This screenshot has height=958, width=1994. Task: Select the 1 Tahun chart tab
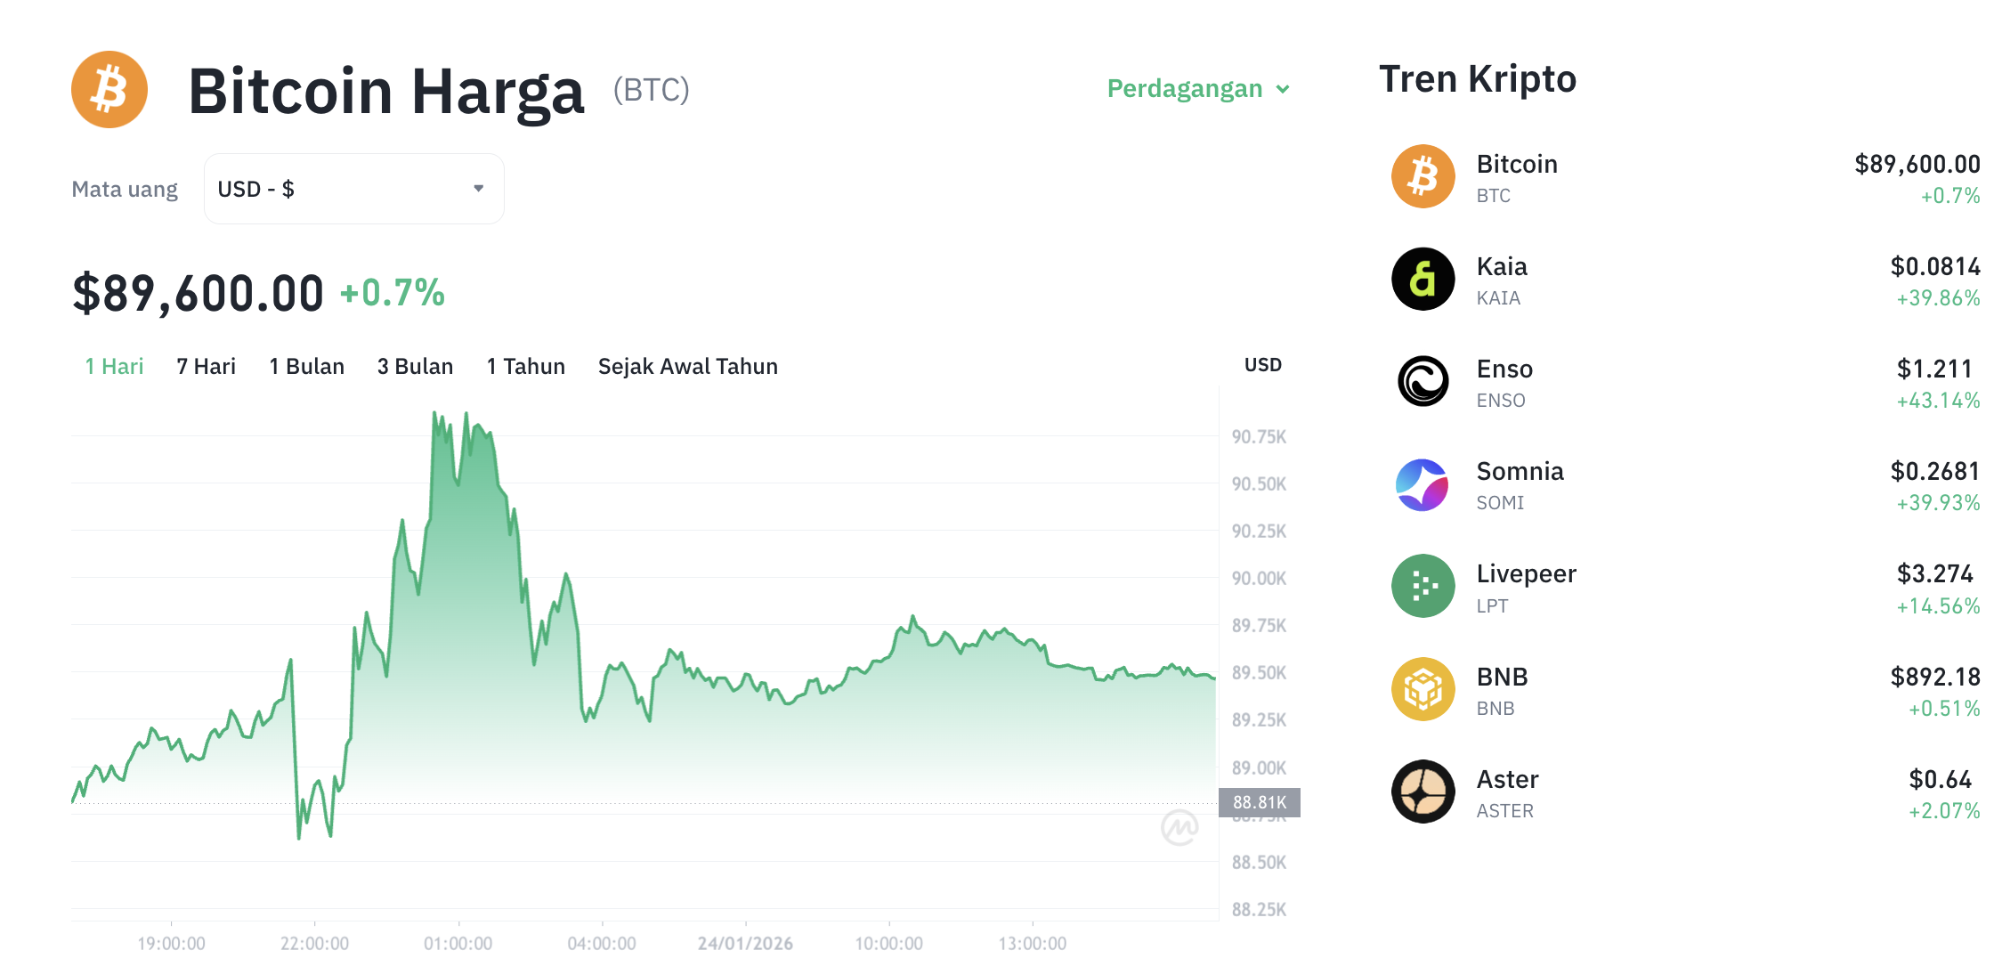pyautogui.click(x=525, y=366)
